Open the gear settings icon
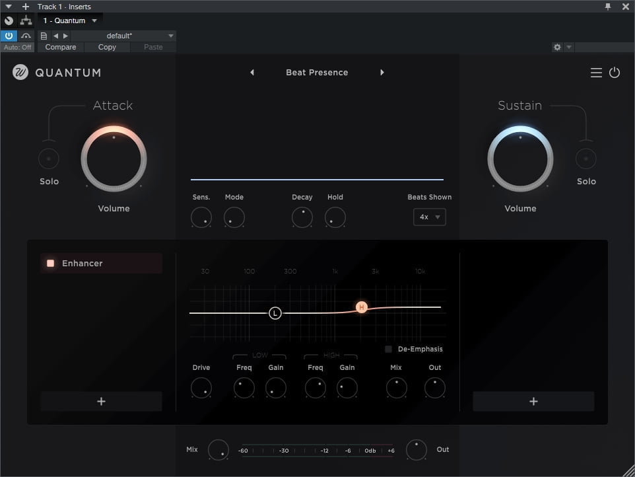635x477 pixels. [557, 48]
